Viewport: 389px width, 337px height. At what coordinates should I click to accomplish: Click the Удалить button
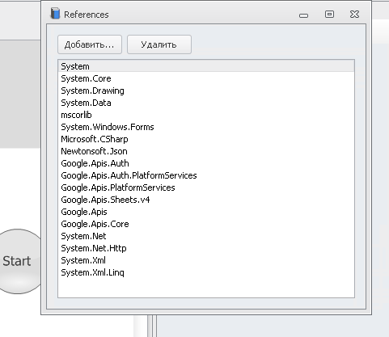click(159, 44)
